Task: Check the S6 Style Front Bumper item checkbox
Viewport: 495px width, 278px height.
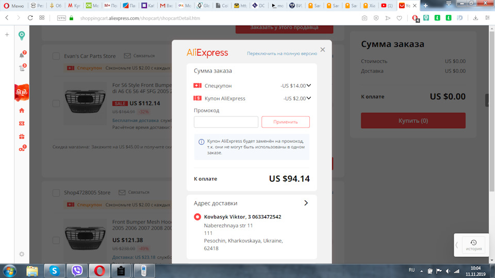Action: tap(56, 103)
